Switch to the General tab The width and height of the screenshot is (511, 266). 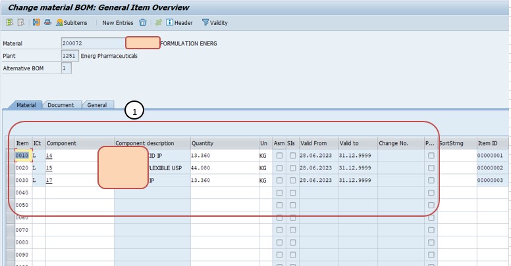click(97, 105)
